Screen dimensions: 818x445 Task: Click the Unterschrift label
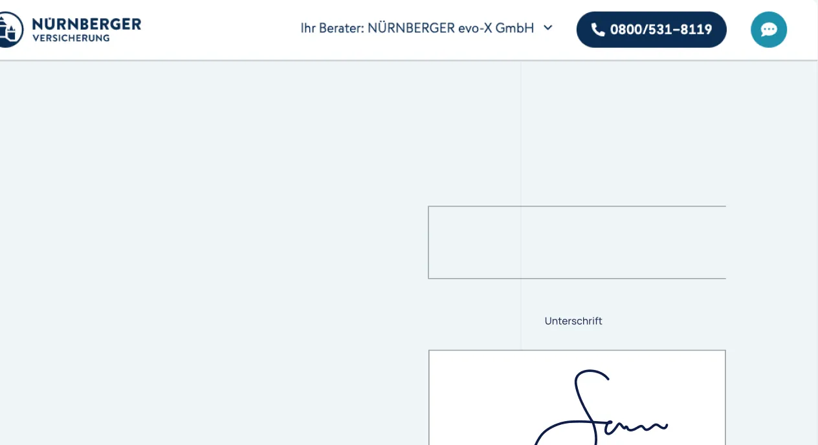click(573, 321)
